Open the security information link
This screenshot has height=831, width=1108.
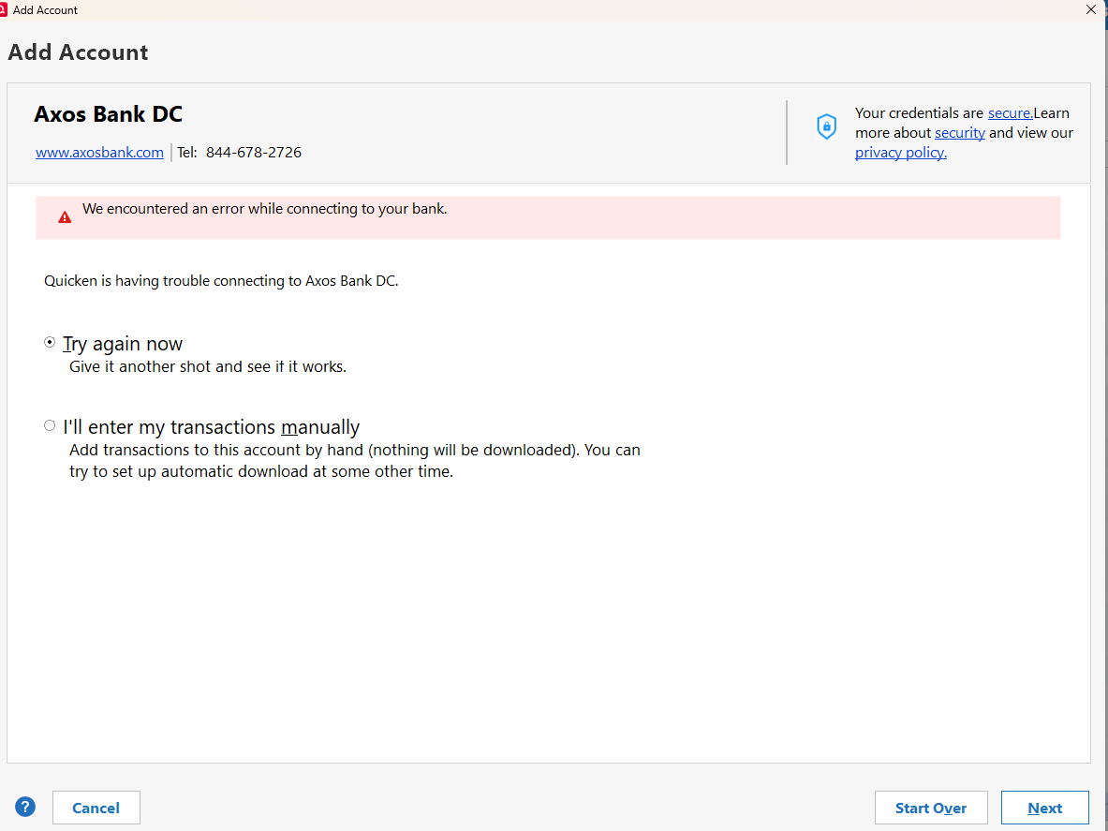coord(960,133)
